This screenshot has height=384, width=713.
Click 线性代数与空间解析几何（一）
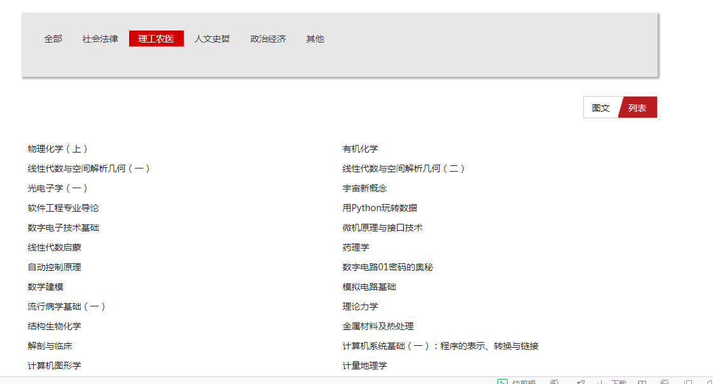tap(88, 168)
